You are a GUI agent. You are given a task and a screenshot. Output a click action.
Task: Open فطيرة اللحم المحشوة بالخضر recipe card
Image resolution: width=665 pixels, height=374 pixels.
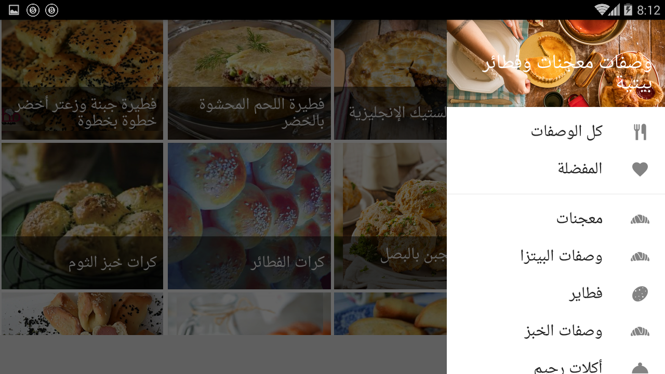tap(249, 79)
